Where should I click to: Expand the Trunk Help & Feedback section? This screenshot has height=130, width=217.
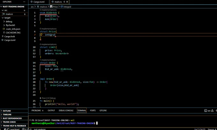[14, 126]
